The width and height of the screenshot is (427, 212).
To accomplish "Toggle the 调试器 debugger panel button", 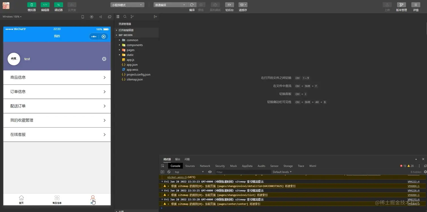I will (58, 5).
